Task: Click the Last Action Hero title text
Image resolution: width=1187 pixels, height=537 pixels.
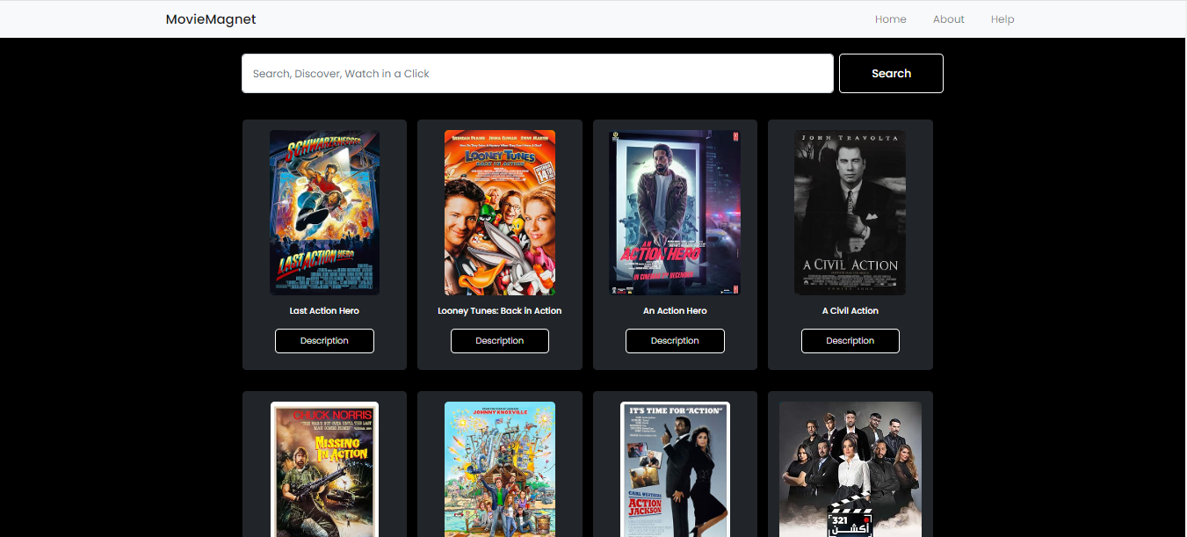Action: coord(324,311)
